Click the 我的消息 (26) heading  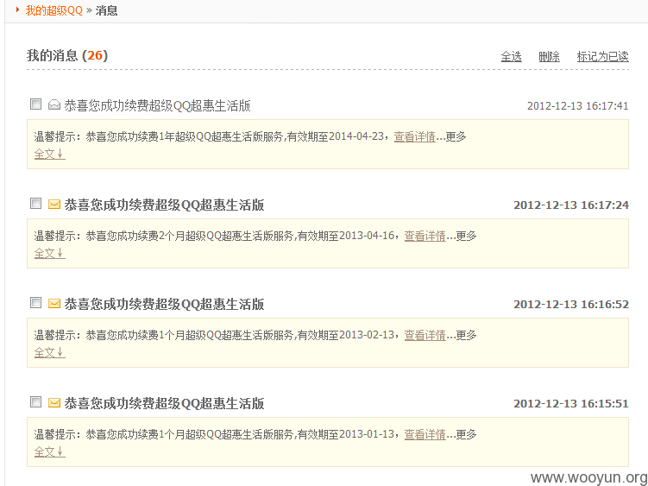point(67,55)
